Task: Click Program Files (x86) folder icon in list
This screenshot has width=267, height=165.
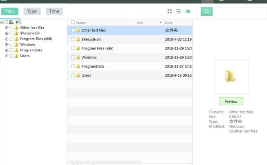Action: pyautogui.click(x=78, y=48)
